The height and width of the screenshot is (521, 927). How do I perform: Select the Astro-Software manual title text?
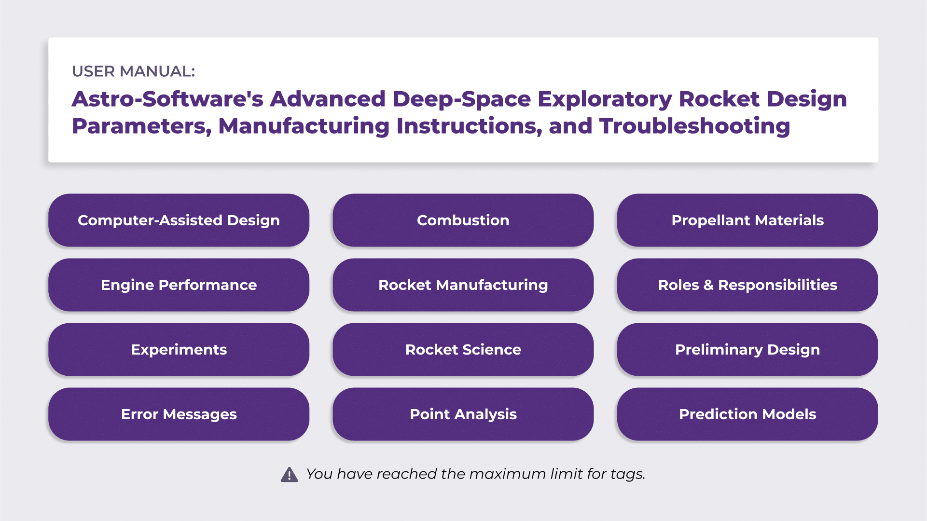click(459, 112)
